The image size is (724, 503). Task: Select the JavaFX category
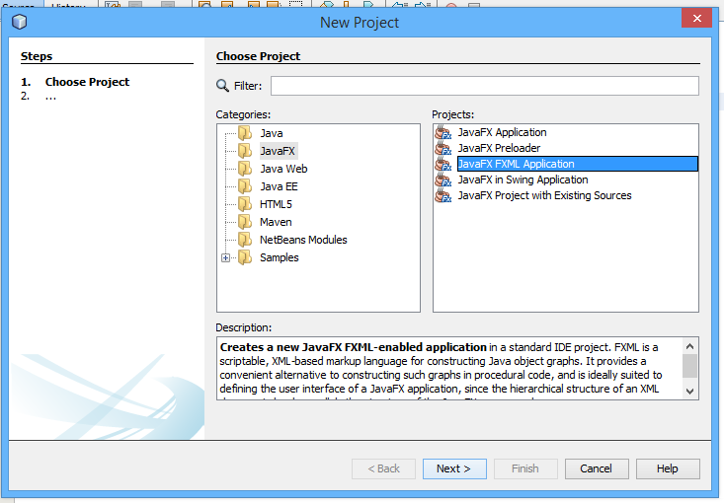(277, 151)
